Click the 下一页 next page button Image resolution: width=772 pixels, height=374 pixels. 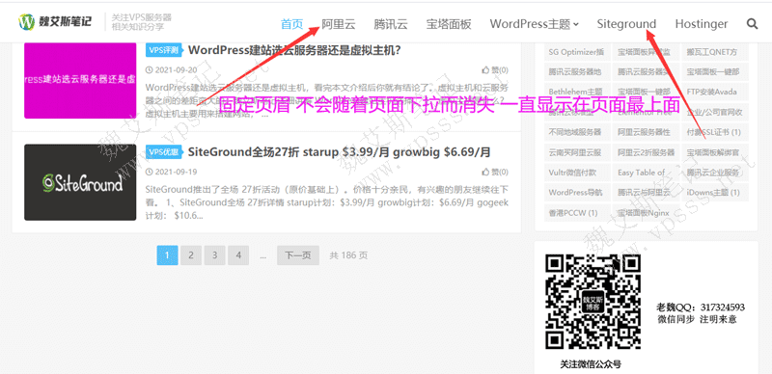(298, 255)
